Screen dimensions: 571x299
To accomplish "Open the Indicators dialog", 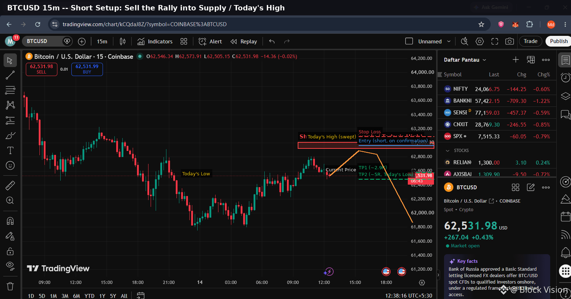I will click(x=155, y=42).
